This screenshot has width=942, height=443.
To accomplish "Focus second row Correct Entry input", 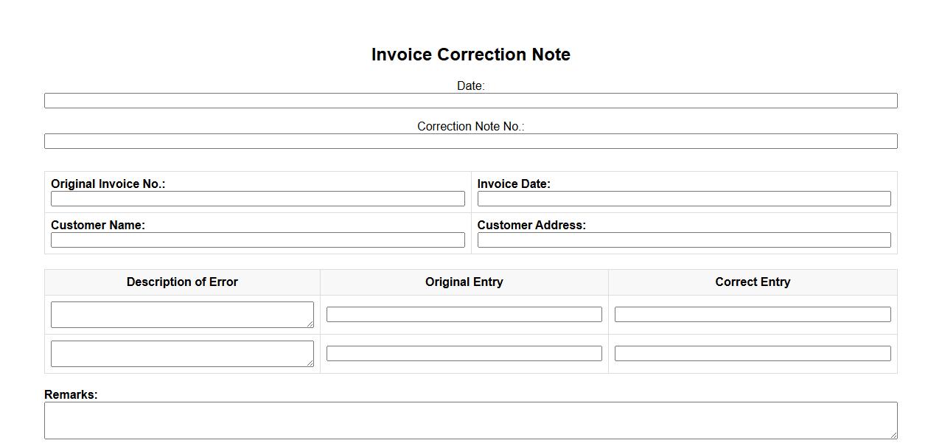I will click(x=752, y=354).
